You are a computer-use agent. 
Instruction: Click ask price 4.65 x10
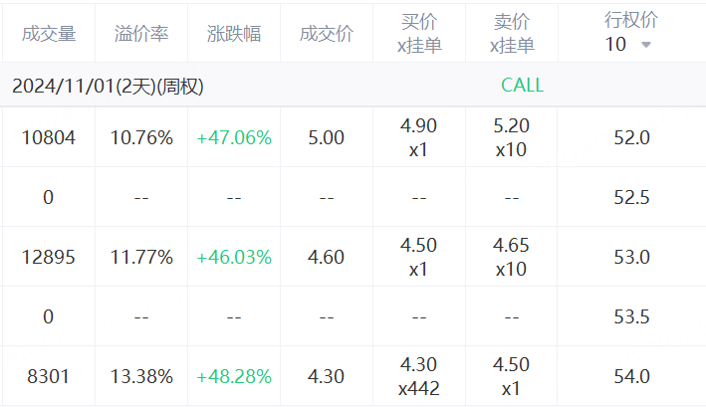tap(512, 257)
